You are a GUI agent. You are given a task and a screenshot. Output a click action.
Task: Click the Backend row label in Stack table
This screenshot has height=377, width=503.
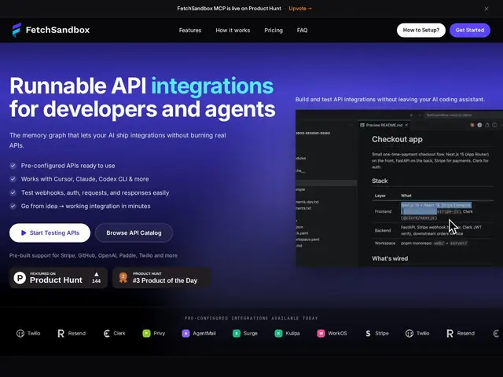(x=383, y=230)
